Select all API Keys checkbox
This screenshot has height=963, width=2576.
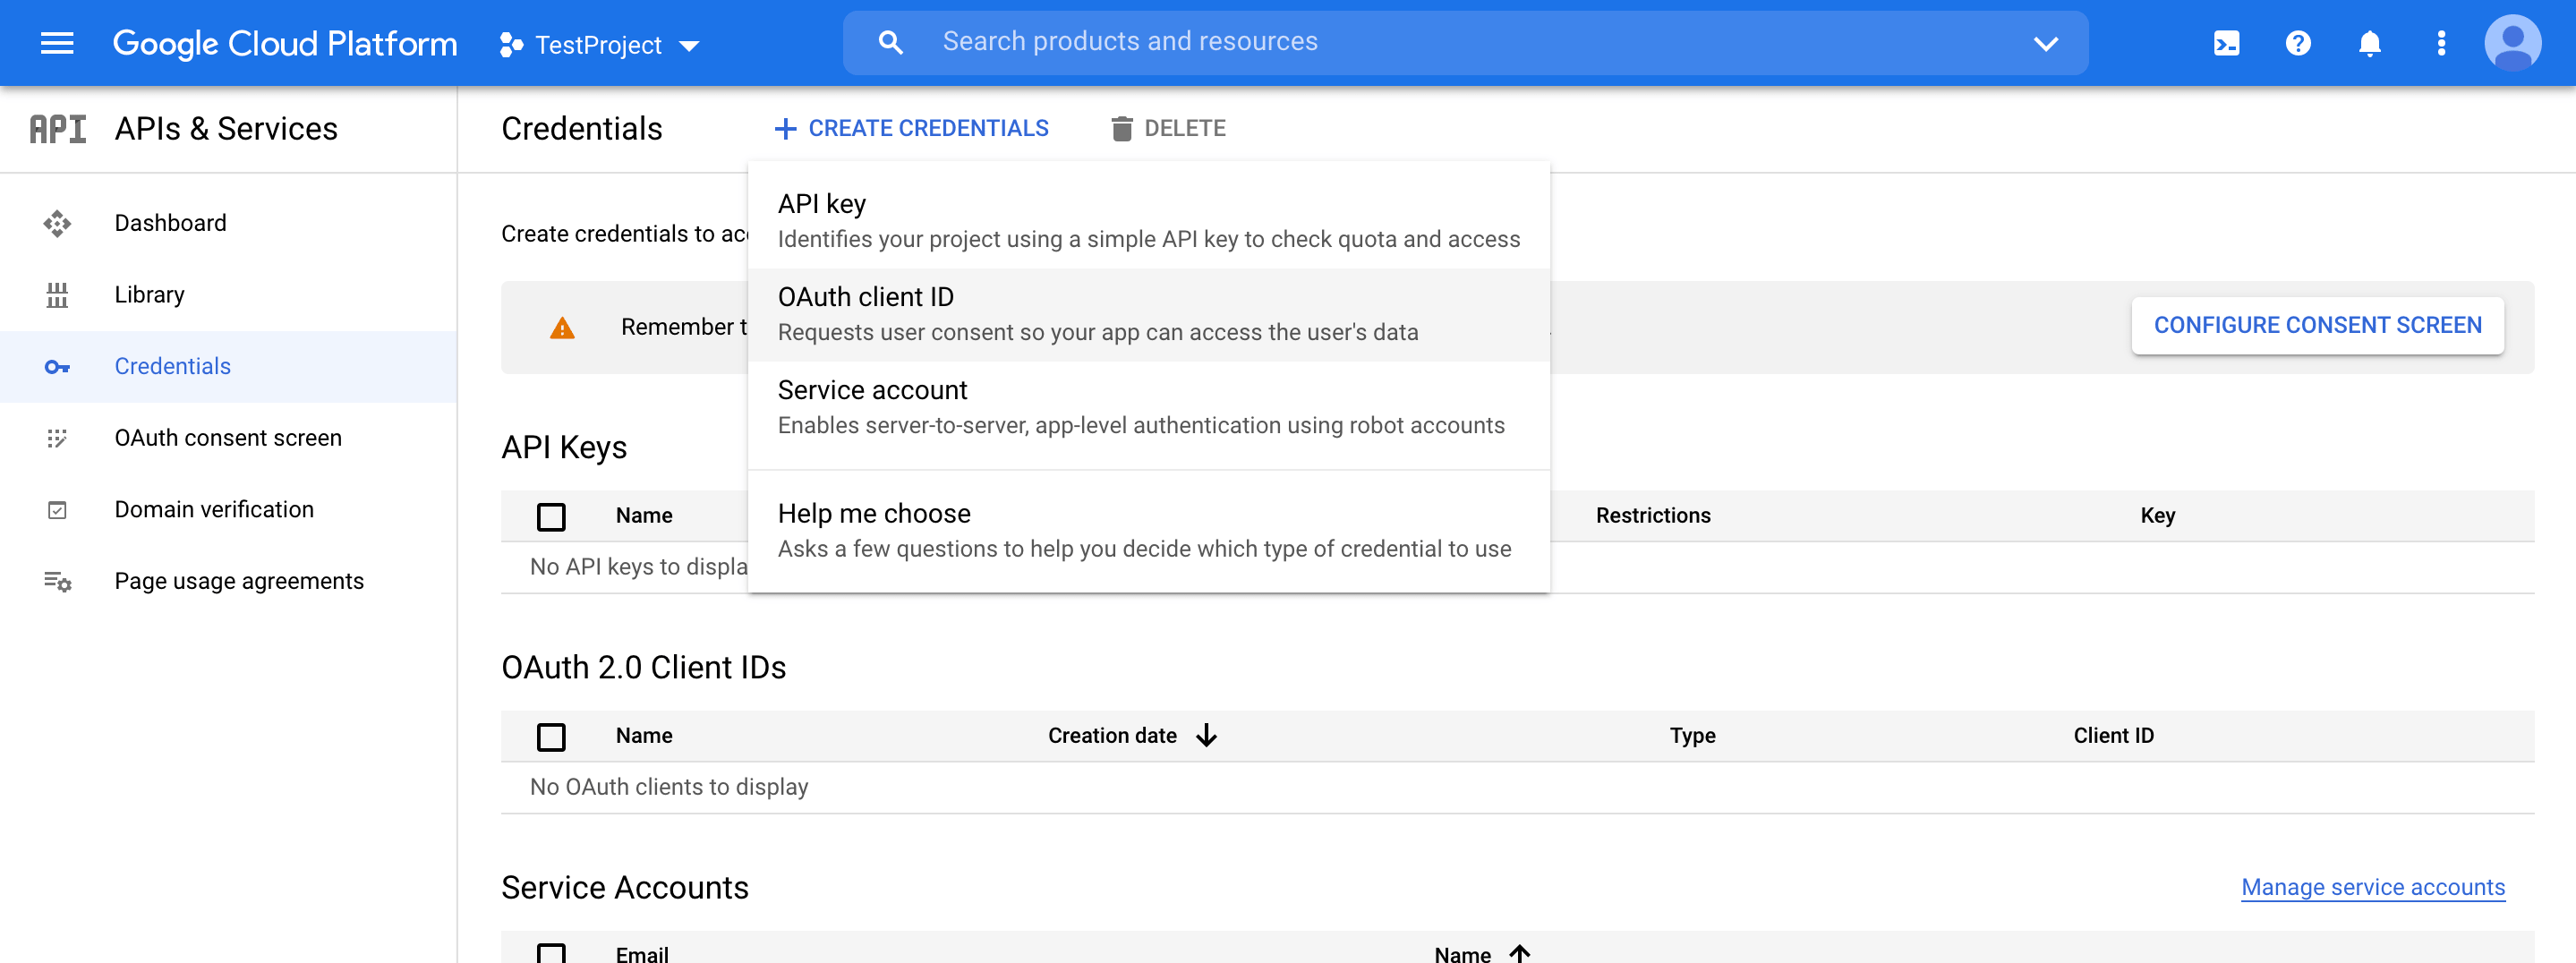[x=551, y=516]
